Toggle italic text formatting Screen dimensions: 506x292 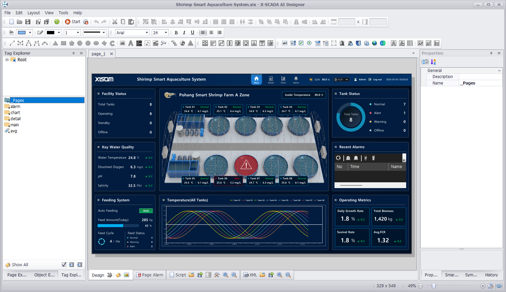point(184,33)
